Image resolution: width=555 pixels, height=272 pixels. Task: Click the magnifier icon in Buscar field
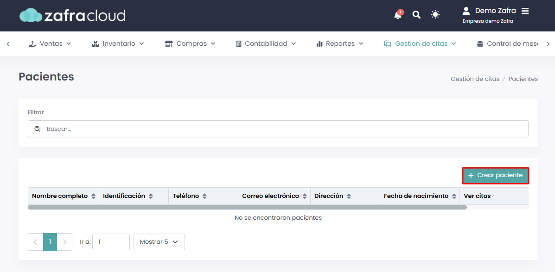click(x=37, y=129)
